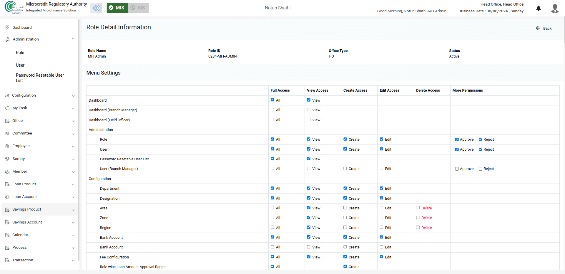Switch to AIS mode button
Screen dimensions: 565x274
(138, 8)
